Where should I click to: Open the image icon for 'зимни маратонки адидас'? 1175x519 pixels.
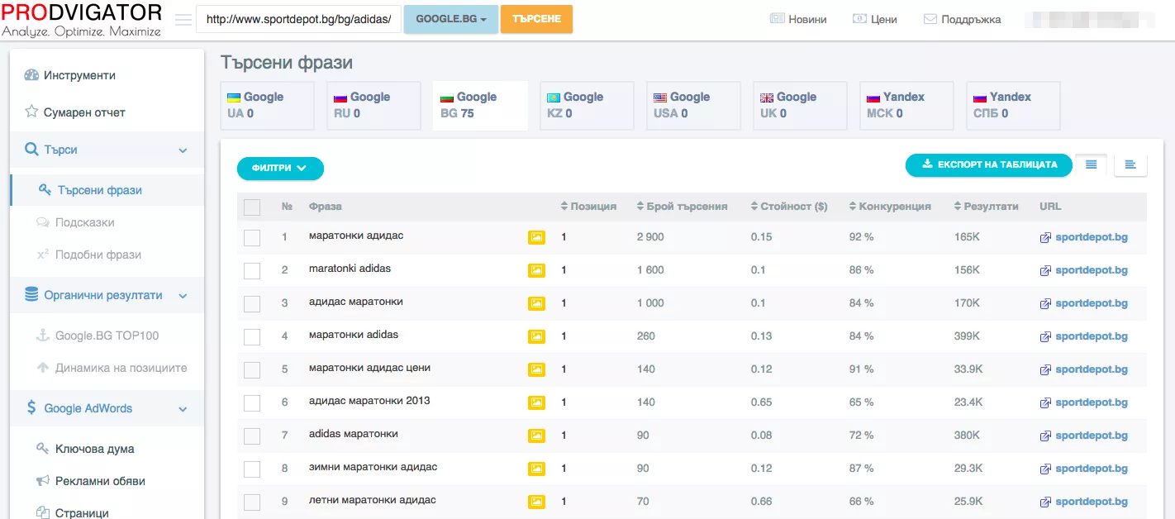[x=537, y=469]
